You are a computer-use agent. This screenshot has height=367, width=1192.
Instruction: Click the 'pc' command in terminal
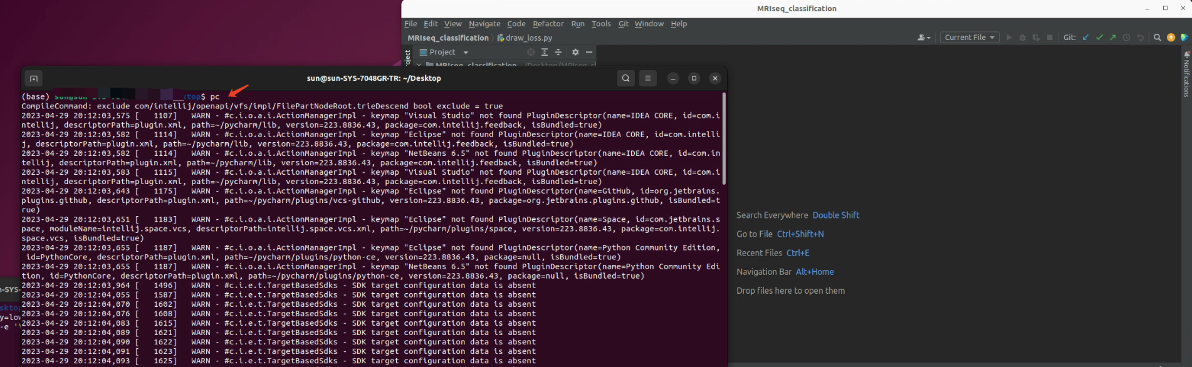click(x=215, y=96)
